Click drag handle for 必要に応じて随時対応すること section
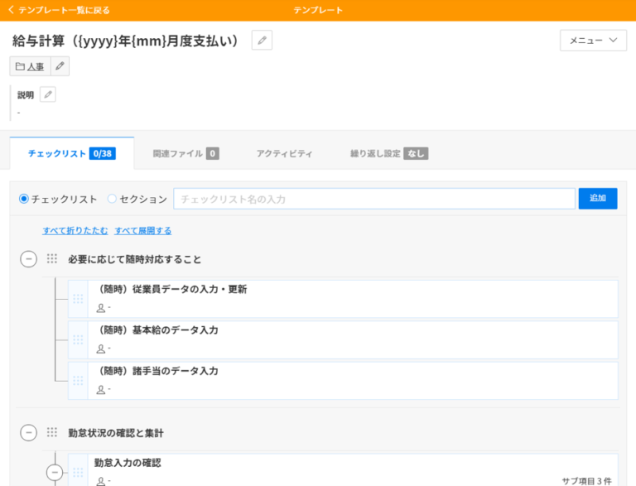Screen dimensions: 636x486 tap(52, 259)
